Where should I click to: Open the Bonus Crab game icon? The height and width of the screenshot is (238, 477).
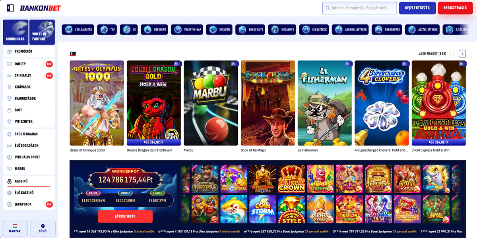(x=16, y=32)
